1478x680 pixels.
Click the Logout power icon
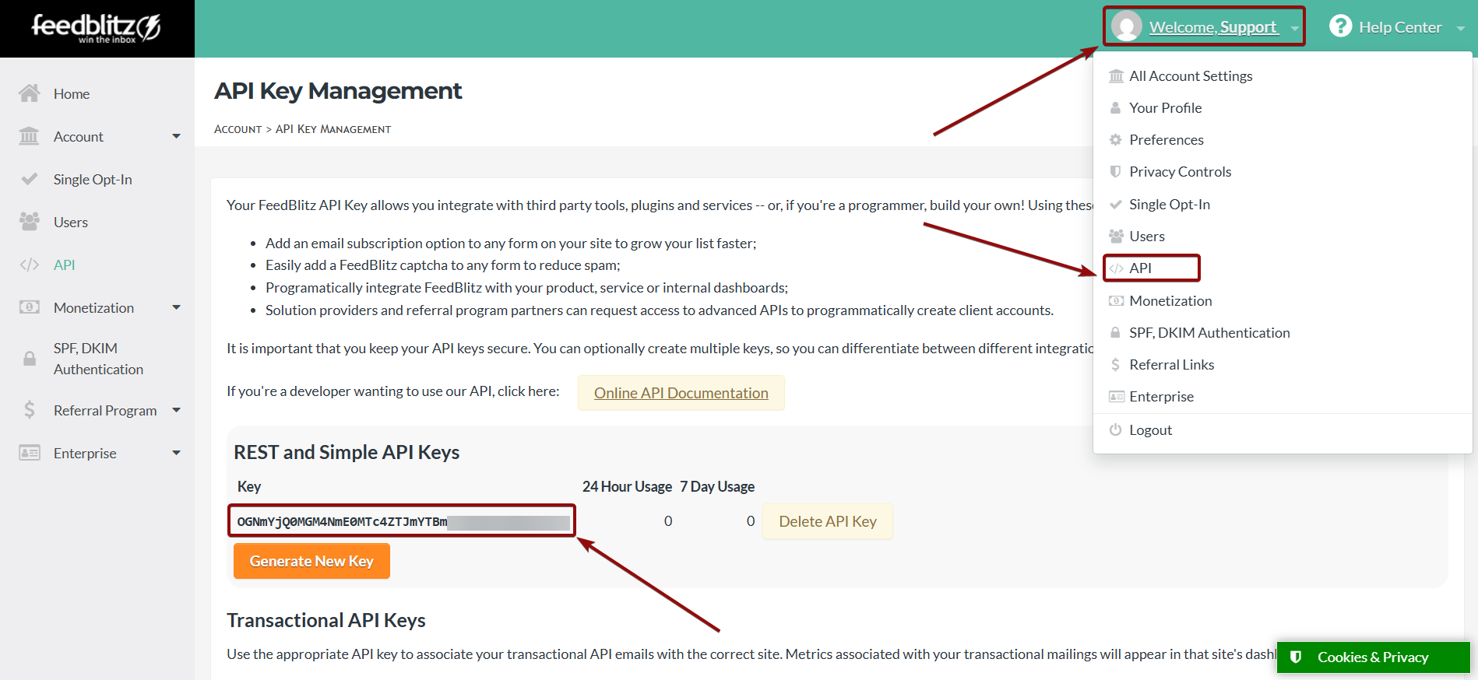tap(1116, 429)
